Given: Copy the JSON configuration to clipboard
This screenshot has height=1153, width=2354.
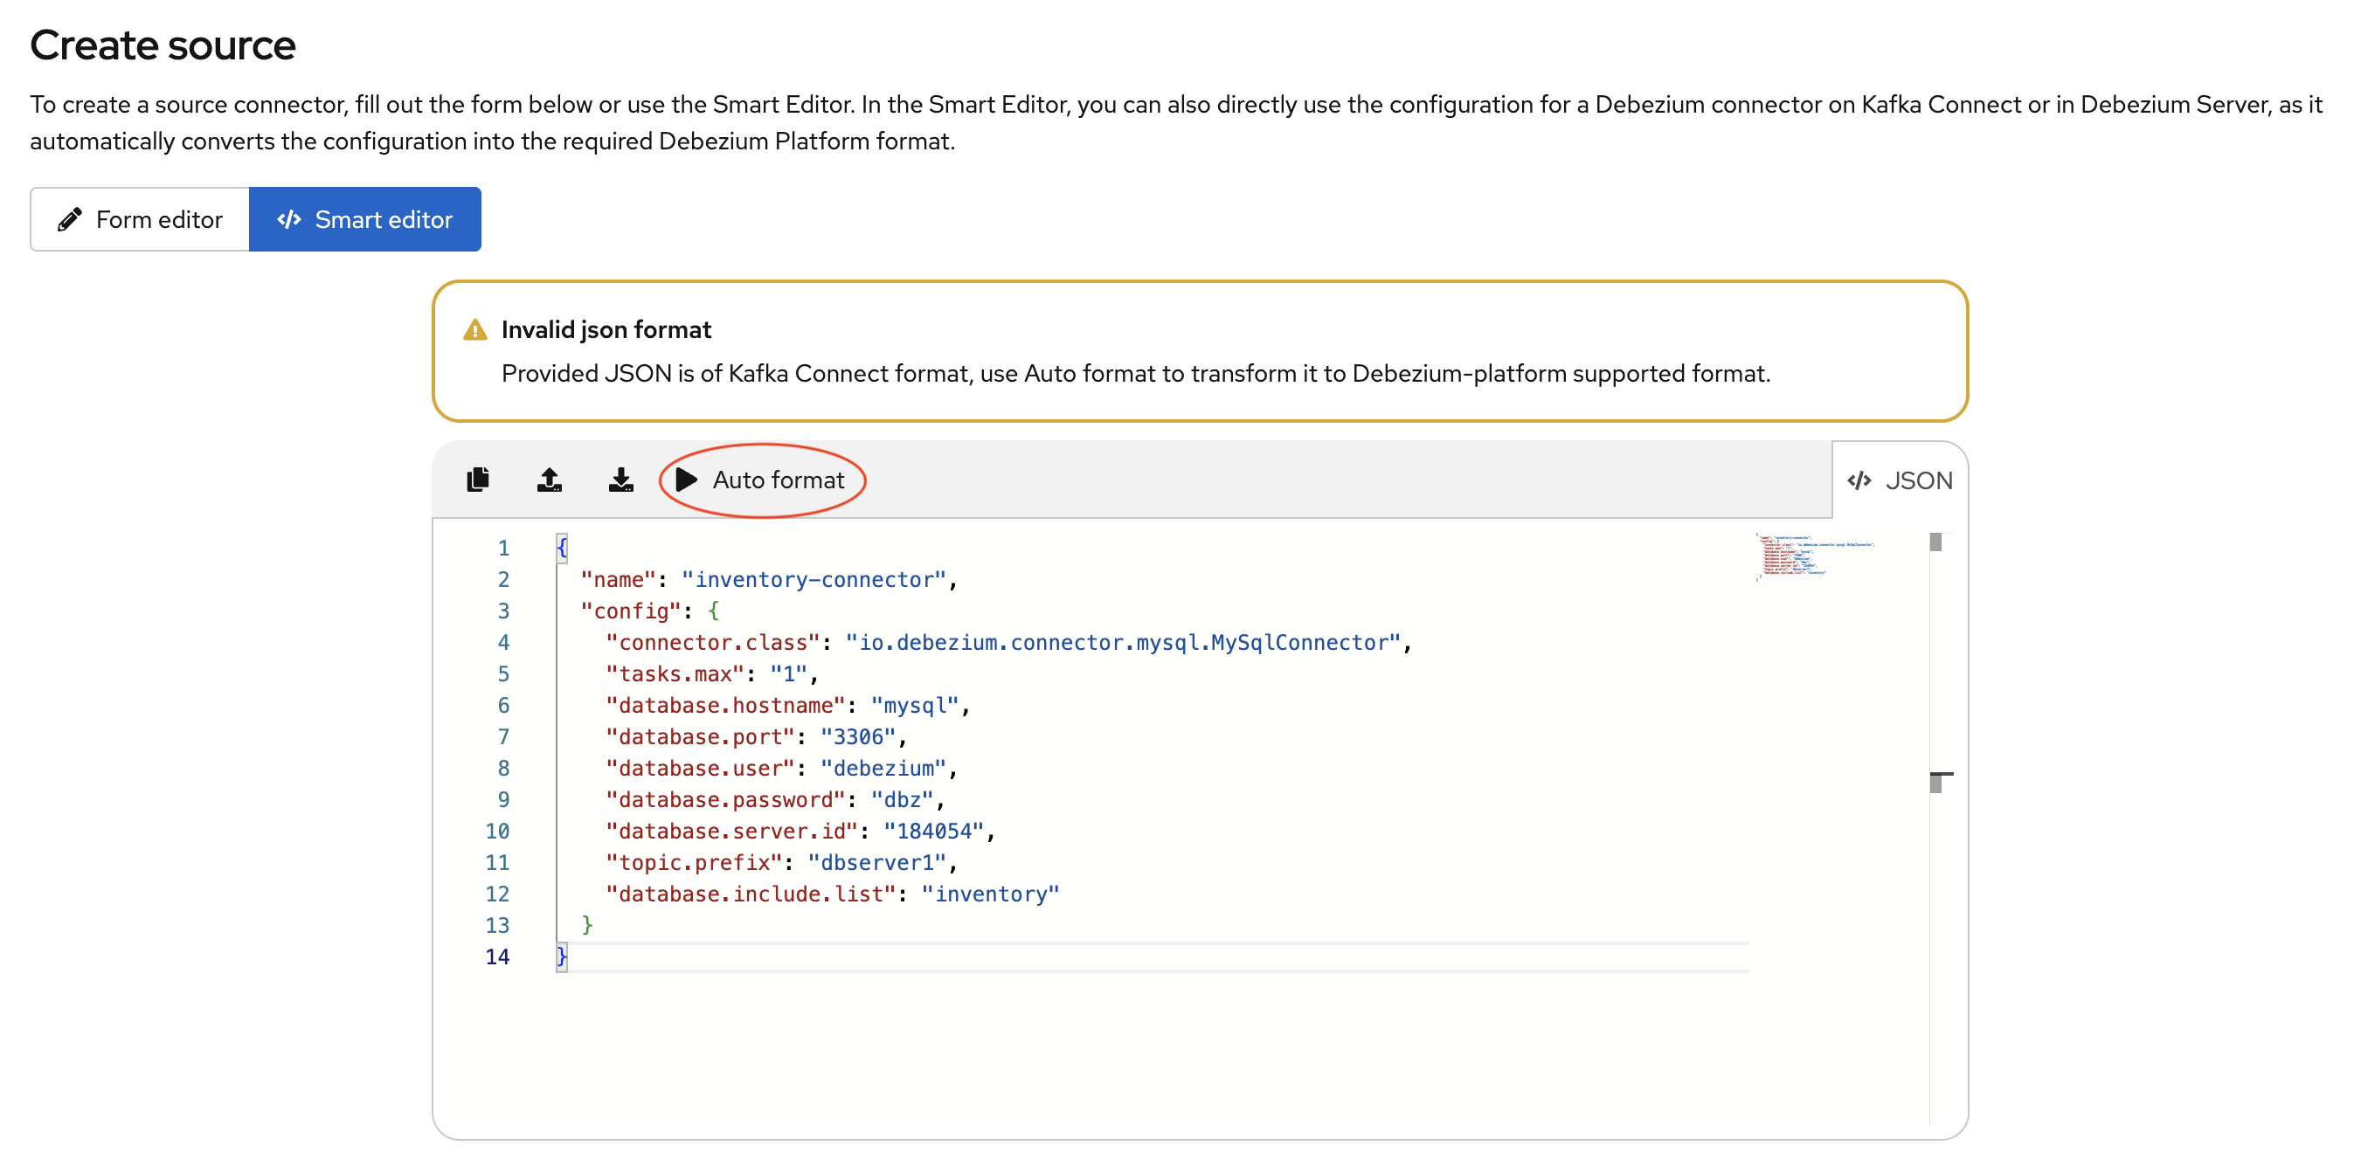Looking at the screenshot, I should tap(477, 479).
